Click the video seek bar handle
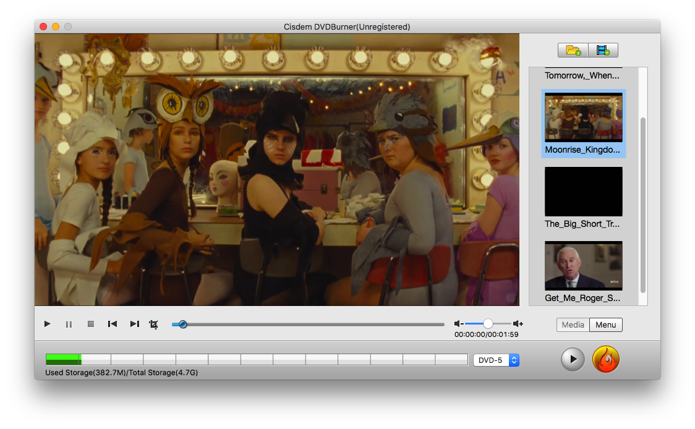 point(182,324)
